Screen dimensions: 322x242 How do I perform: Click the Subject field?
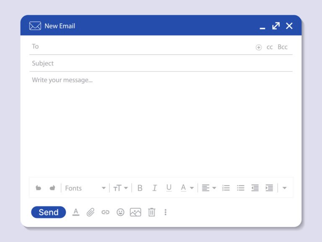click(161, 63)
